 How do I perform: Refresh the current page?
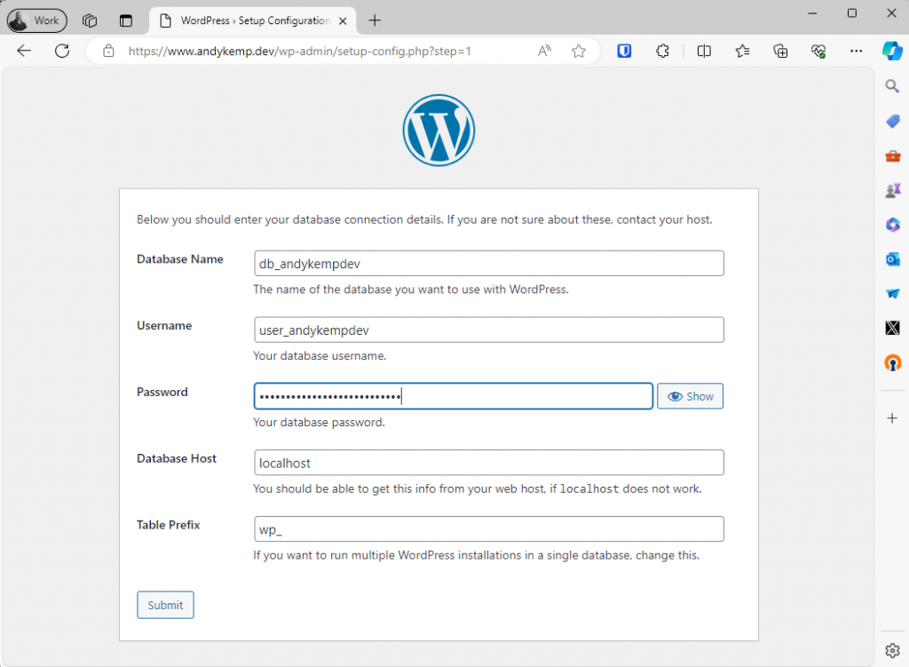(x=62, y=51)
